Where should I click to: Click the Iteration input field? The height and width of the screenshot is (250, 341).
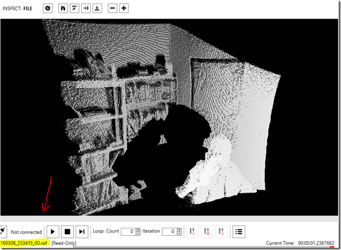tap(169, 231)
